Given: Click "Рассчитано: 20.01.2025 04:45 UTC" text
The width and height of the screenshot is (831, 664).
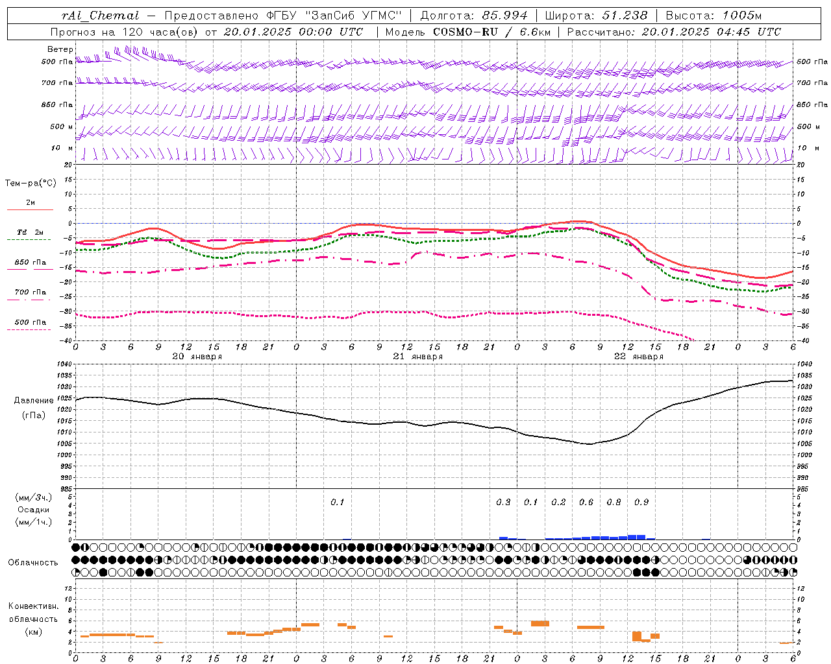Looking at the screenshot, I should [674, 32].
